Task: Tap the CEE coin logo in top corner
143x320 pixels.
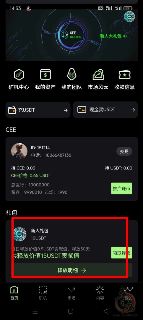Action: pyautogui.click(x=129, y=17)
